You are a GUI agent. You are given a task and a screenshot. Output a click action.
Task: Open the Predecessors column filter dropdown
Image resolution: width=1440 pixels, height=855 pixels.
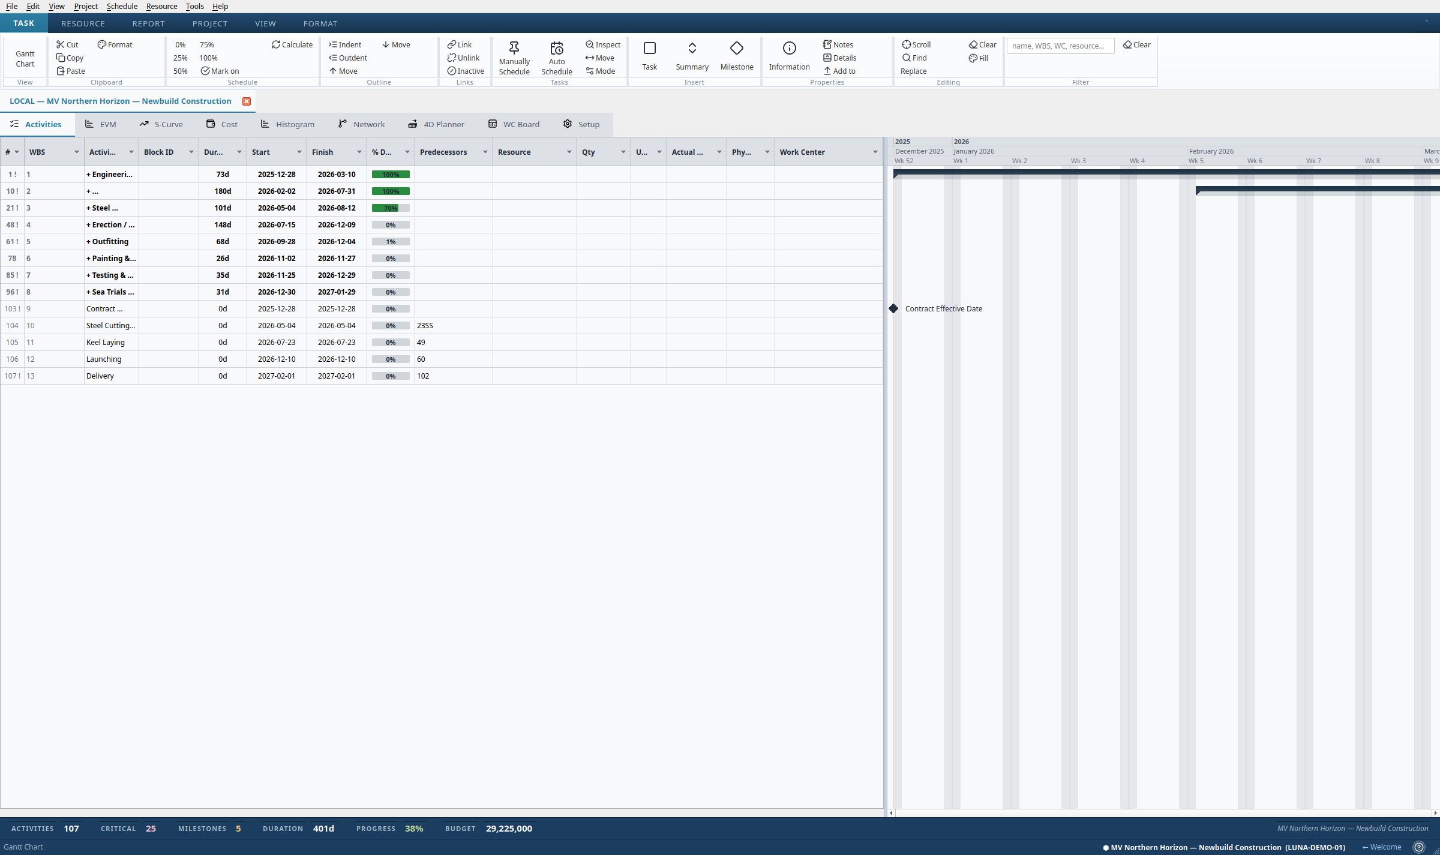(x=485, y=152)
